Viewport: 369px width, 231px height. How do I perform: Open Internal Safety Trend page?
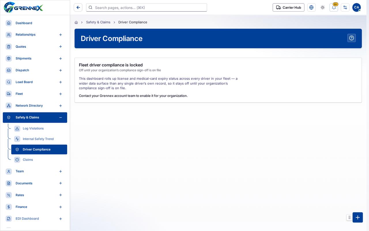tap(38, 139)
